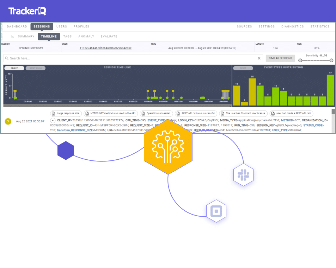
Task: Select the Timeline sub-tab
Action: 49,36
